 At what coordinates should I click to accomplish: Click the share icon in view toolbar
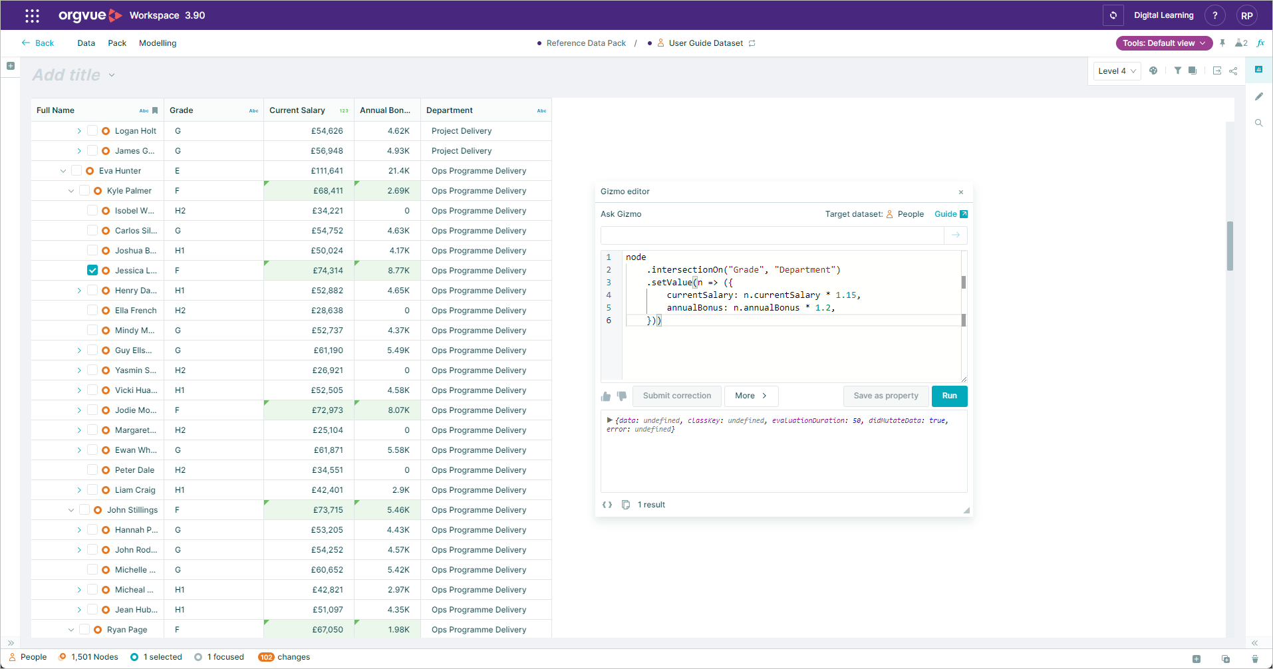(x=1233, y=70)
